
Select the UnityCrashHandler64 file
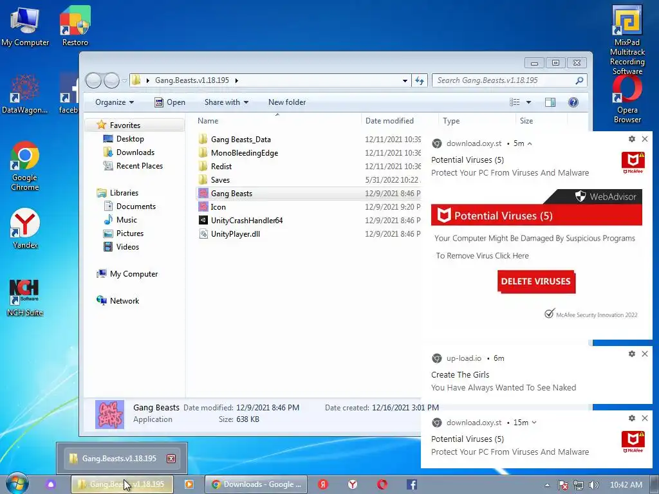coord(246,221)
